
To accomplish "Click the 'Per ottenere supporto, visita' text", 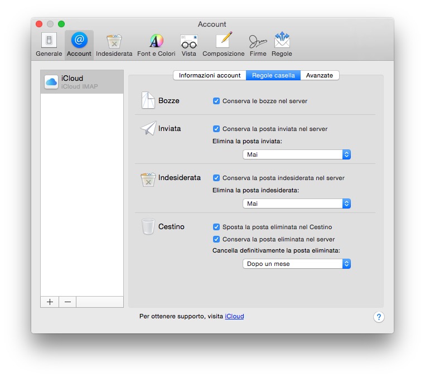I will tap(181, 316).
